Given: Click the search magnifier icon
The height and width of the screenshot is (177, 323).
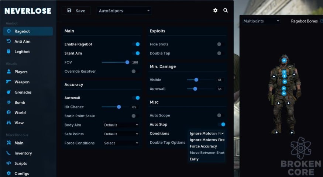Looking at the screenshot, I should pyautogui.click(x=226, y=10).
